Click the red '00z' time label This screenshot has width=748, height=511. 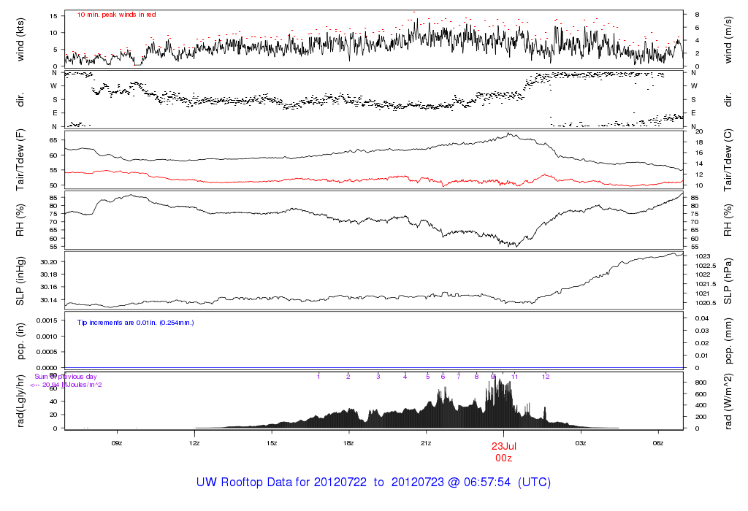click(504, 458)
